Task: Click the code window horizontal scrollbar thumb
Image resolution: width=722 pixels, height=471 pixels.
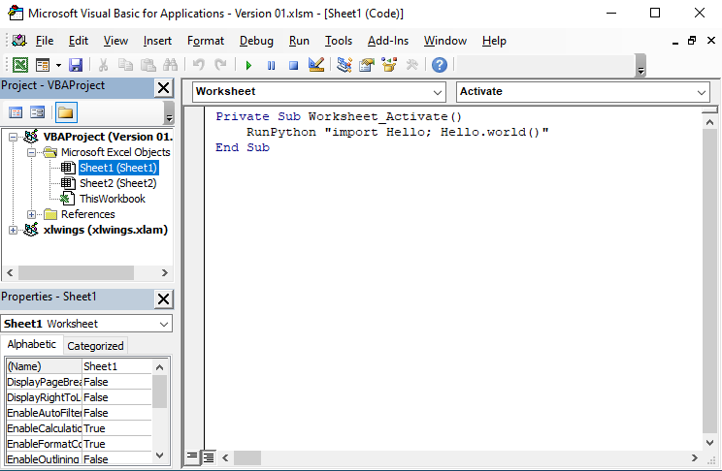Action: click(x=247, y=458)
